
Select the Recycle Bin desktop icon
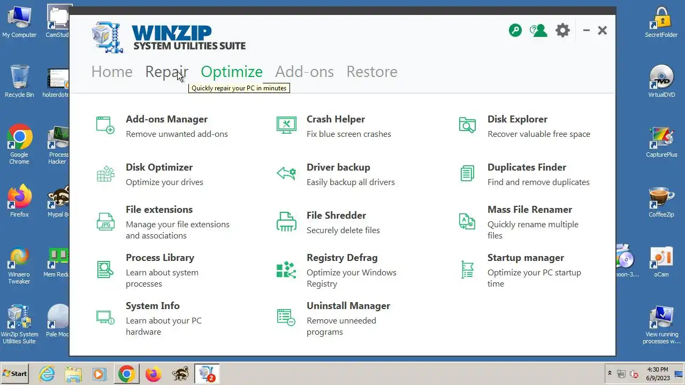(19, 82)
